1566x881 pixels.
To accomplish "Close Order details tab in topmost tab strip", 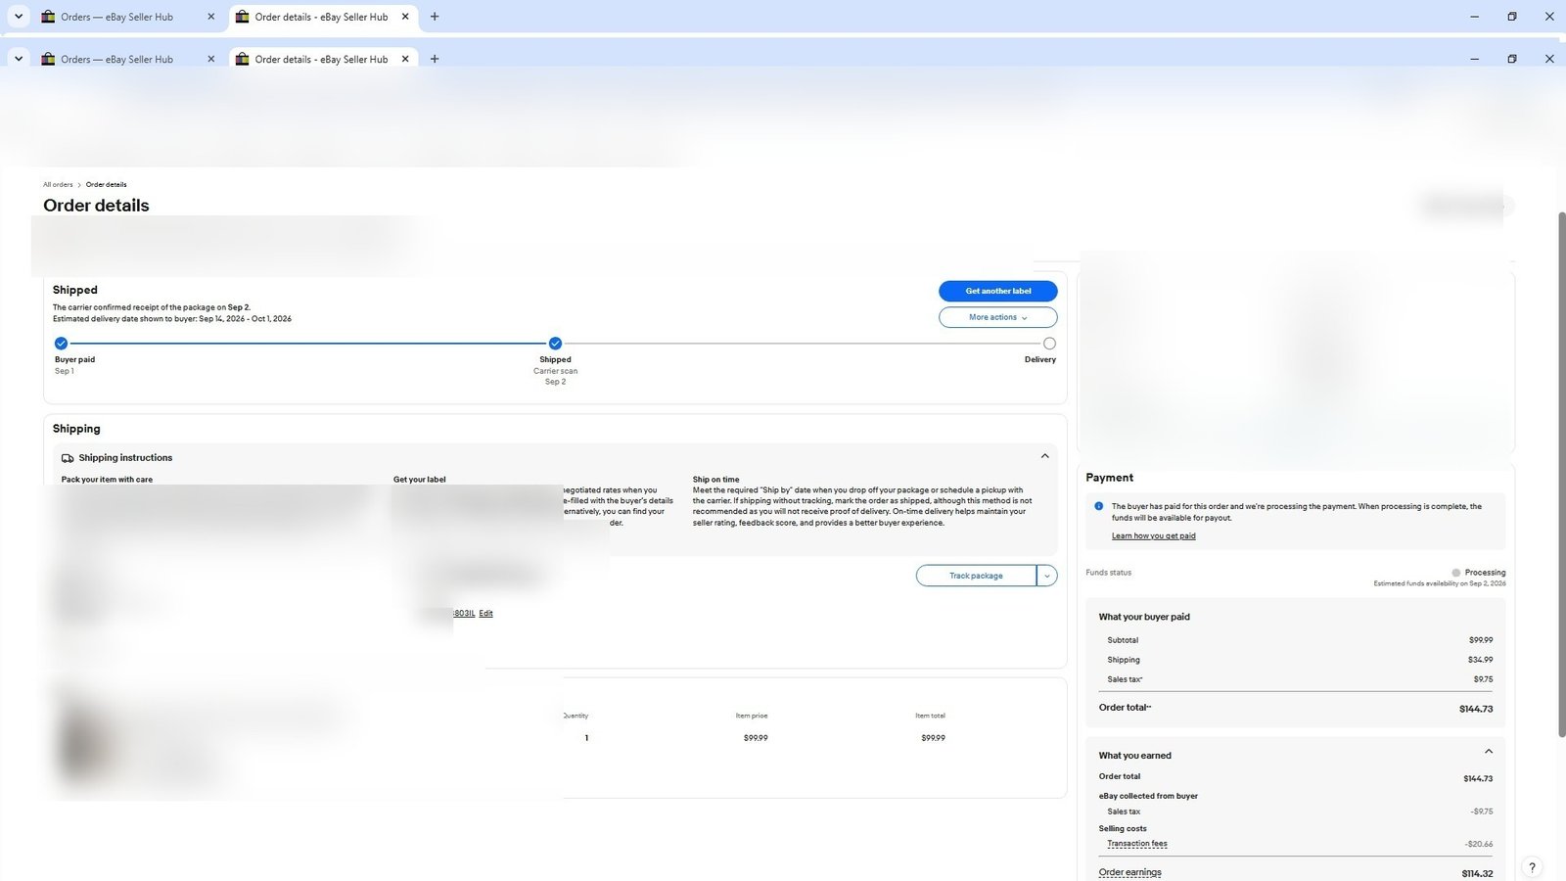I will 405,17.
